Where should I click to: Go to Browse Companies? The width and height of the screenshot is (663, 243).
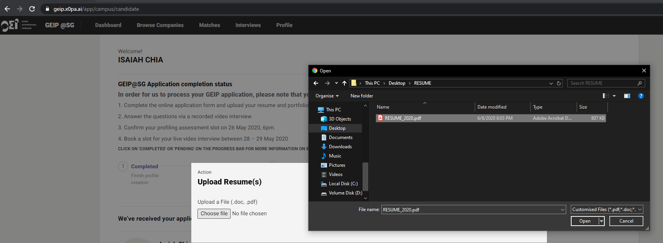point(160,25)
